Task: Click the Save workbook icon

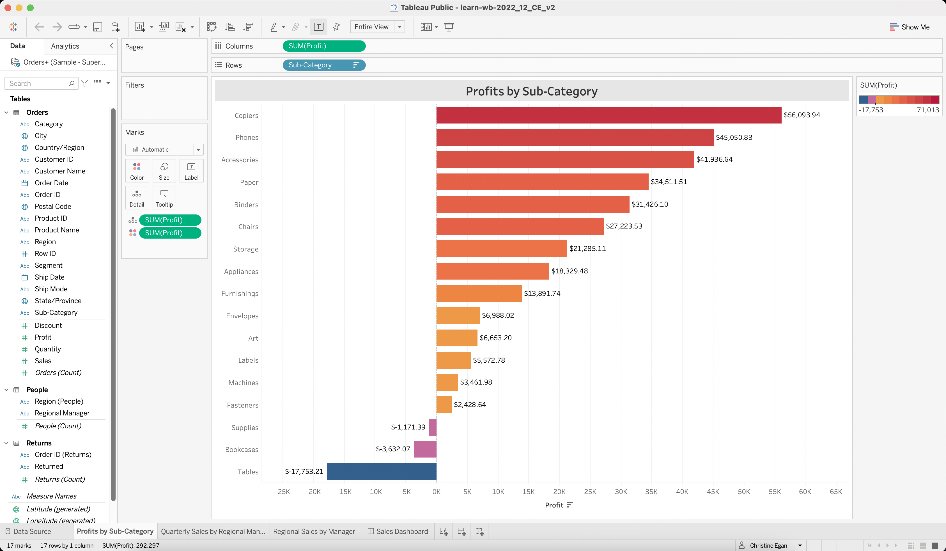Action: [x=98, y=27]
